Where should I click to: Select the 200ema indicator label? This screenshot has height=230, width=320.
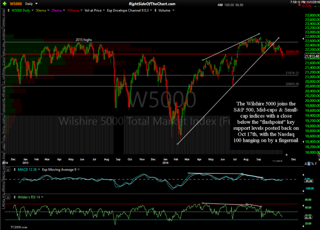(x=73, y=10)
